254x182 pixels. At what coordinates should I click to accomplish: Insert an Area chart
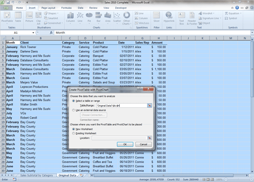tap(107, 18)
